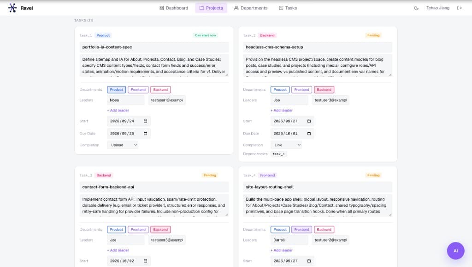
Task: Click leader email testuser3 field on task_2
Action: [330, 100]
